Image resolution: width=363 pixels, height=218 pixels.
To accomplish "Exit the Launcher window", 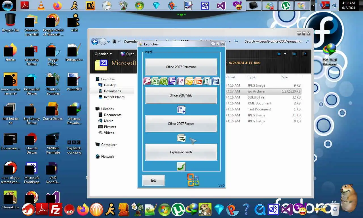I will click(x=153, y=181).
